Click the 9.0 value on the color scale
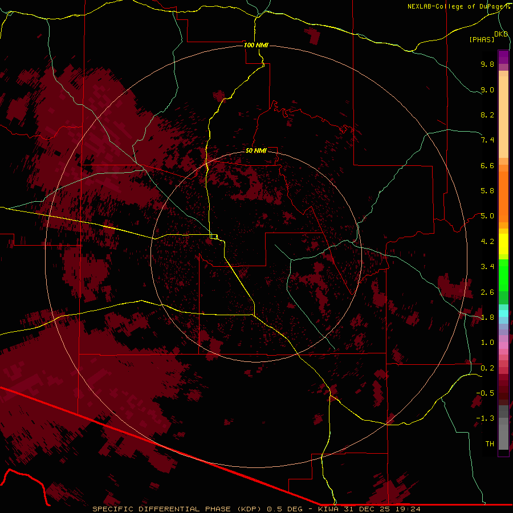This screenshot has height=513, width=513. click(x=487, y=89)
